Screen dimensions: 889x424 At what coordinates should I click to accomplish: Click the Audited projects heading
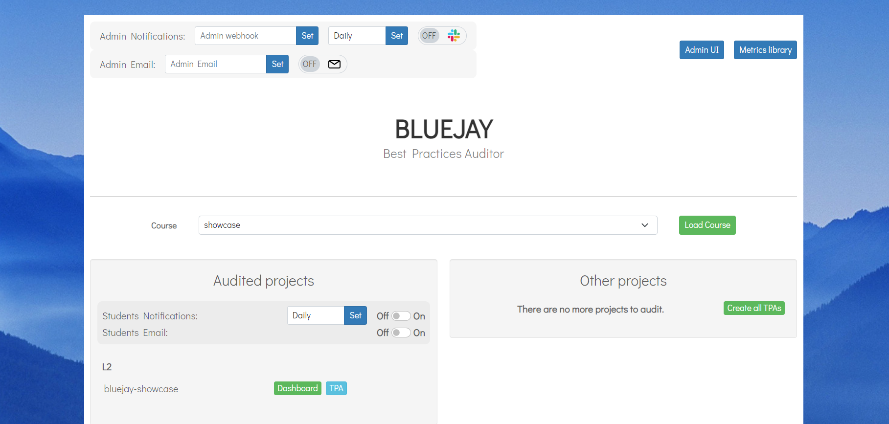click(264, 281)
